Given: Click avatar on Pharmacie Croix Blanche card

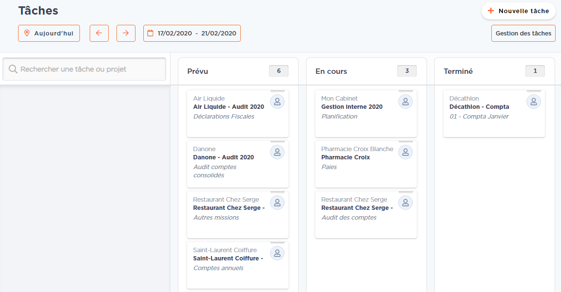Looking at the screenshot, I should (406, 152).
